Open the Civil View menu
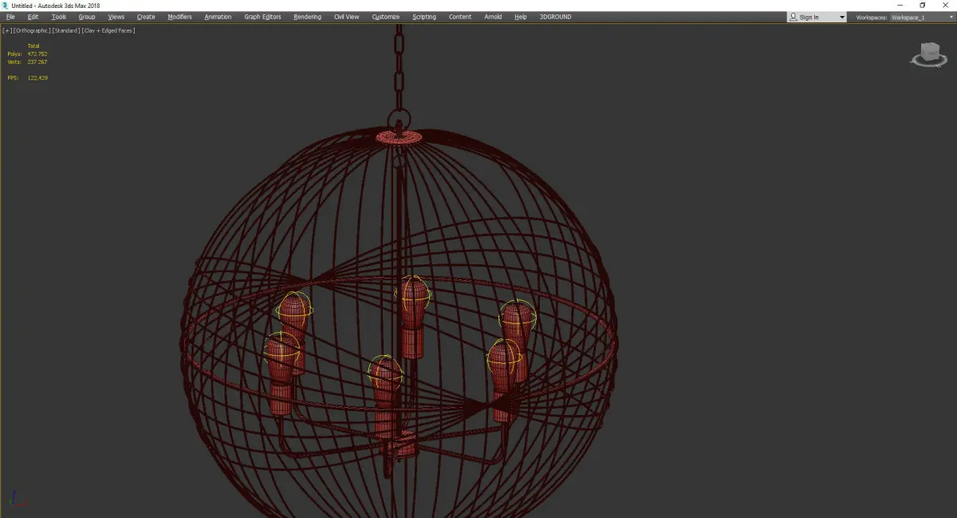The width and height of the screenshot is (957, 518). [347, 17]
